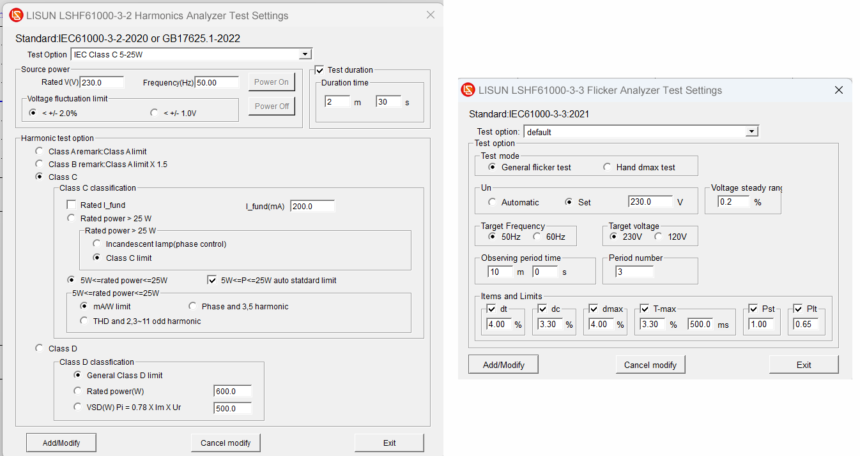The width and height of the screenshot is (860, 456).
Task: Disable the dmax limit checkbox
Action: pyautogui.click(x=593, y=308)
